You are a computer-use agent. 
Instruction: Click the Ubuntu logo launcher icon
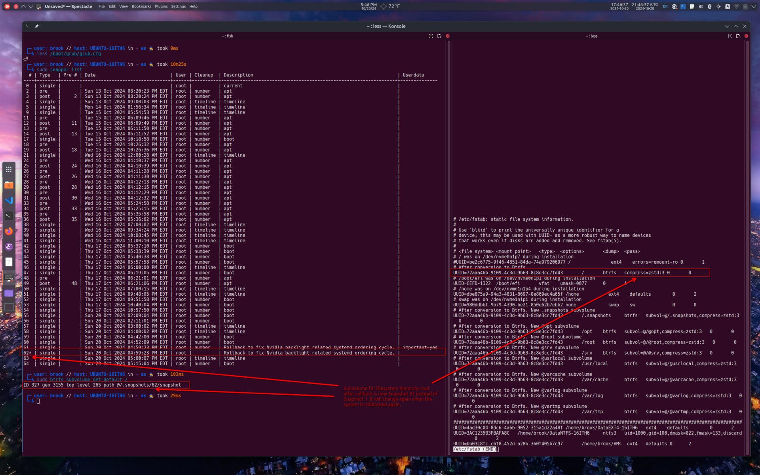[7, 6]
